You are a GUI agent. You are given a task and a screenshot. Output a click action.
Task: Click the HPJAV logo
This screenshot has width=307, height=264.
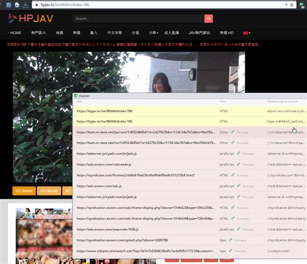click(x=30, y=18)
